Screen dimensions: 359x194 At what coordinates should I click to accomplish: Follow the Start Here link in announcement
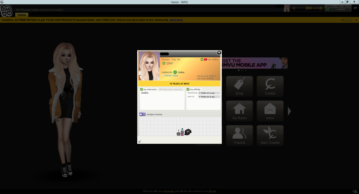176,20
